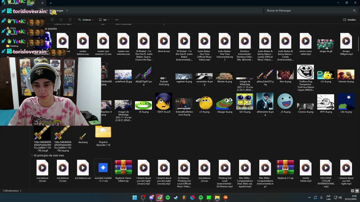This screenshot has height=202, width=360.
Task: Switch to large thumbnails view in status bar
Action: tap(357, 191)
